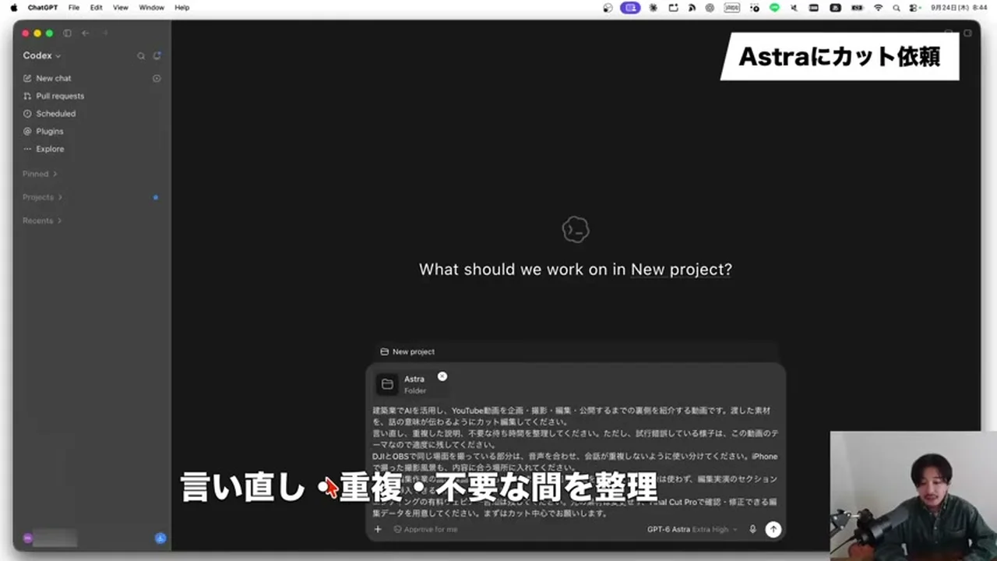Viewport: 997px width, 561px height.
Task: Click the Wi-Fi icon in menu bar
Action: pyautogui.click(x=878, y=8)
